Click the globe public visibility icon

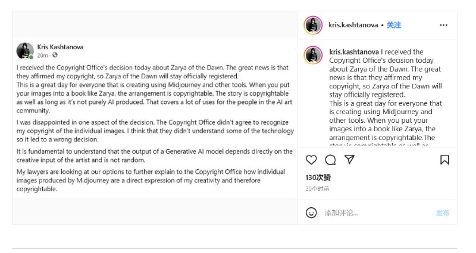[55, 55]
